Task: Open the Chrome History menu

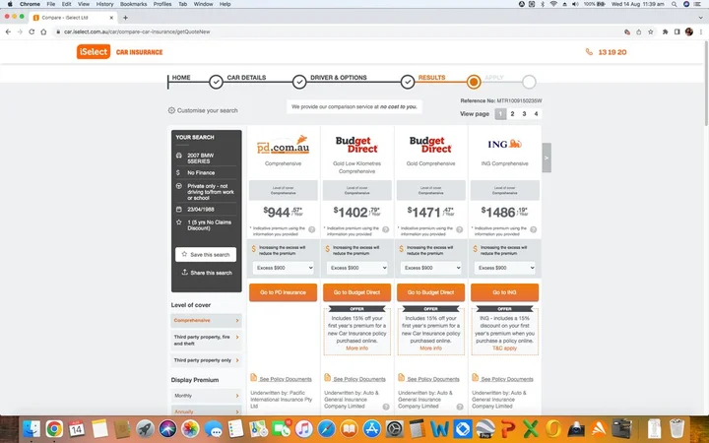Action: coord(104,4)
